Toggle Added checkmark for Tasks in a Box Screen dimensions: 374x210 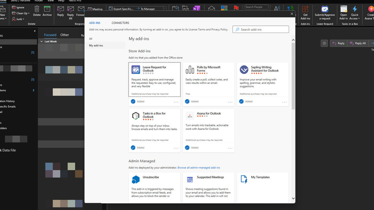pyautogui.click(x=133, y=148)
